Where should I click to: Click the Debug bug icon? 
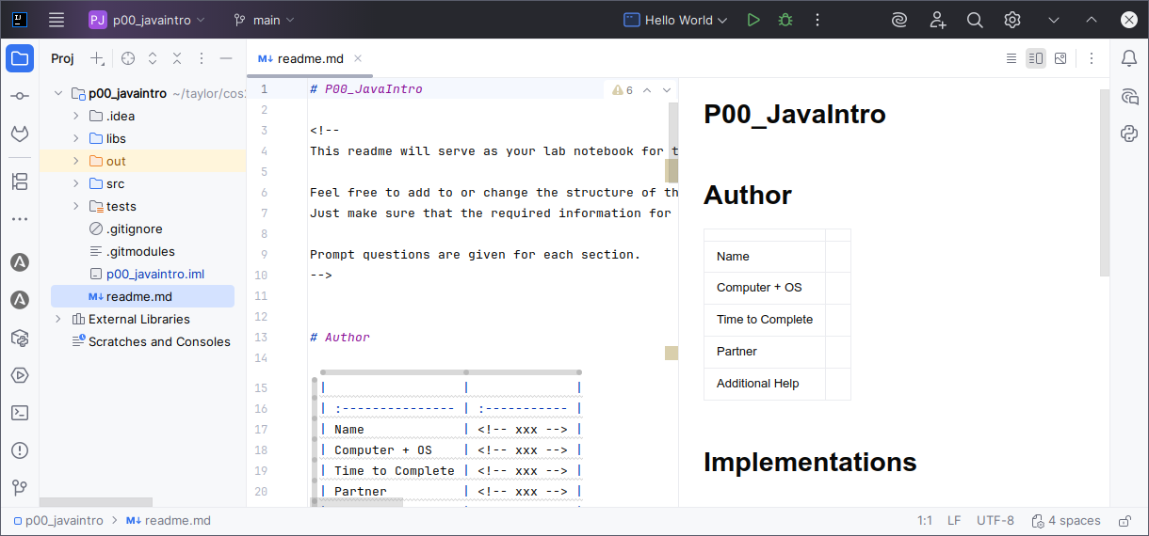(785, 20)
